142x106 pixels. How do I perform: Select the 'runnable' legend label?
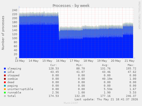pyautogui.click(x=14, y=93)
